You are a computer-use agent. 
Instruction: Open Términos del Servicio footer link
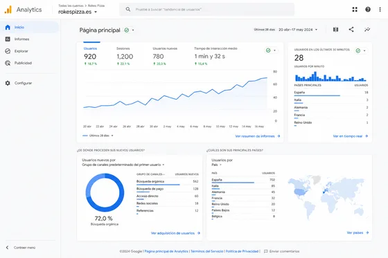coord(207,251)
